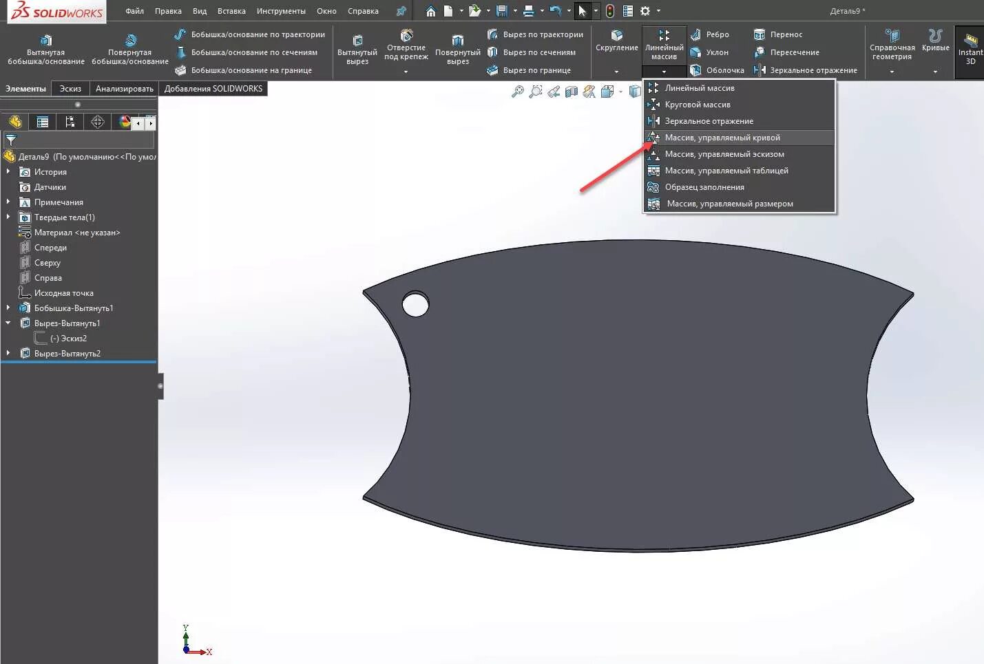This screenshot has width=984, height=664.
Task: Click the tree filter funnel icon
Action: tap(10, 140)
